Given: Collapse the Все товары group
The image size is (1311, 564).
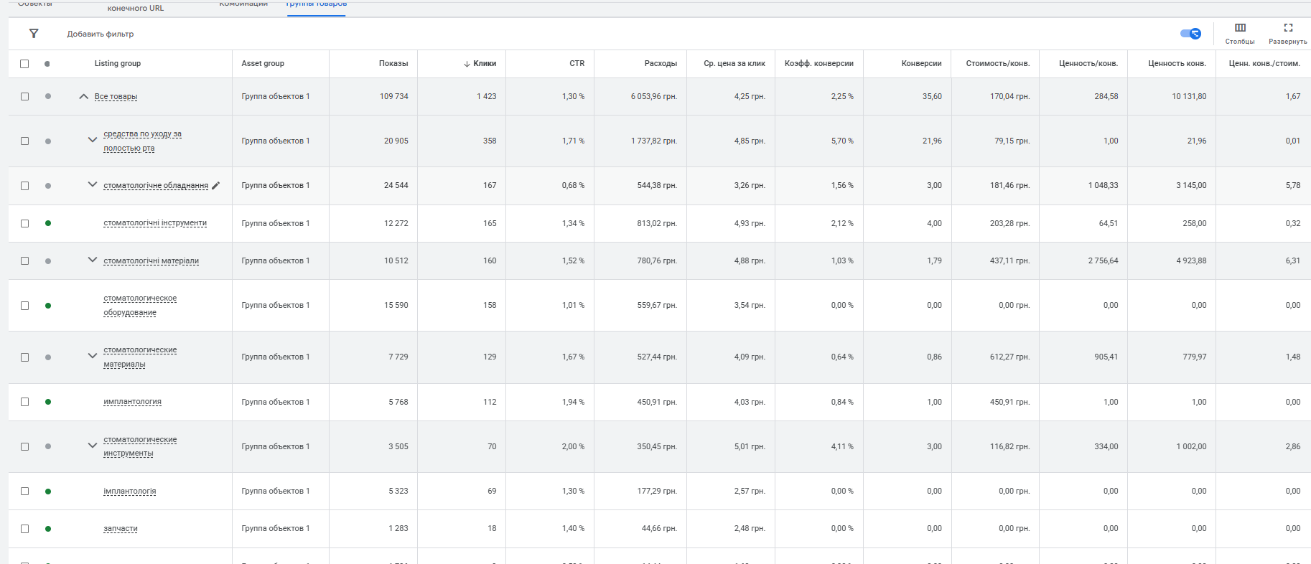Looking at the screenshot, I should [x=84, y=96].
